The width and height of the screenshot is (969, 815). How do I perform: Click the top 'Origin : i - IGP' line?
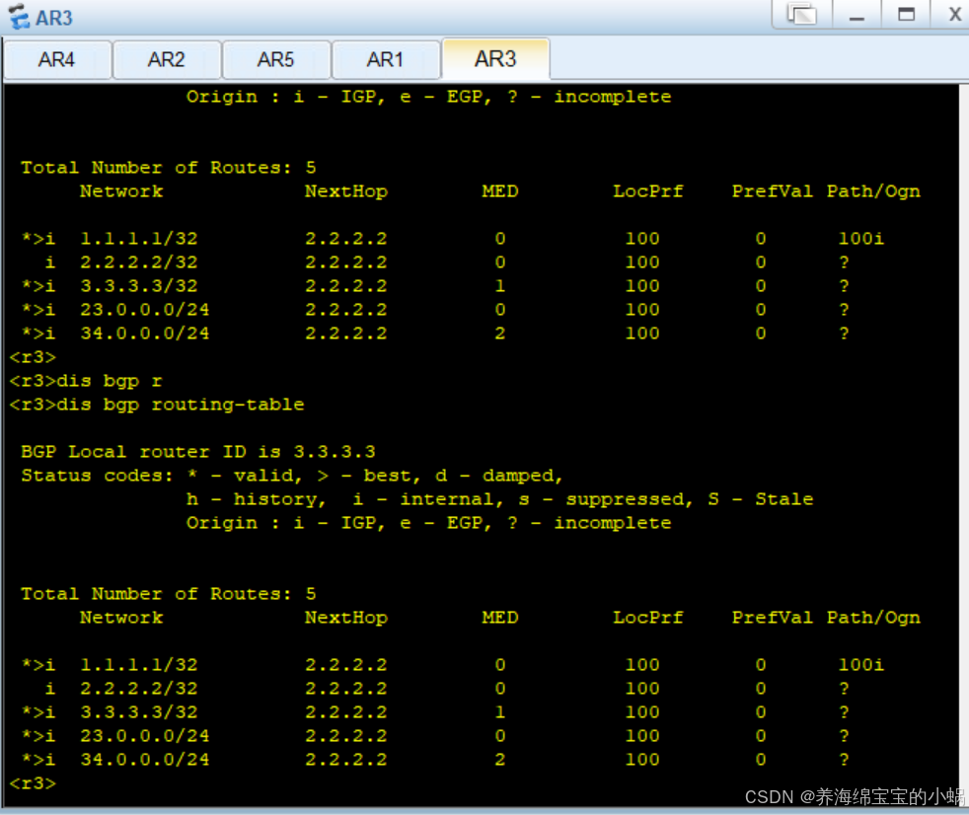coord(428,97)
